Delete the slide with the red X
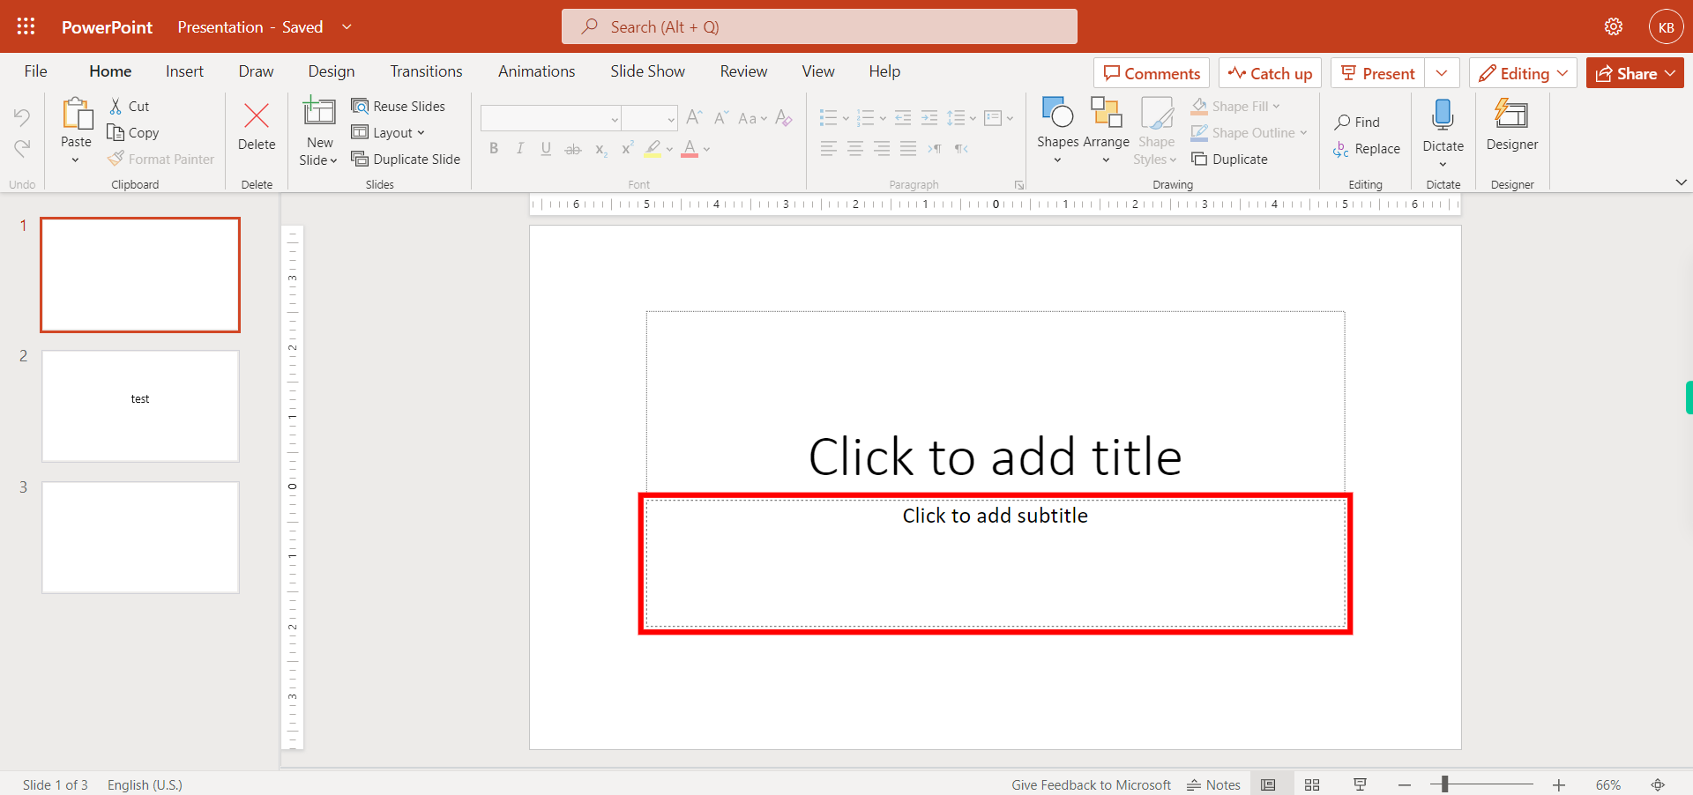The width and height of the screenshot is (1693, 795). click(257, 126)
